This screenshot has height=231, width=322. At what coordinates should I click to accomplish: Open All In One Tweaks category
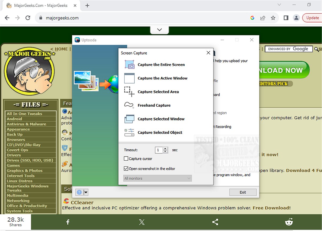pyautogui.click(x=24, y=114)
